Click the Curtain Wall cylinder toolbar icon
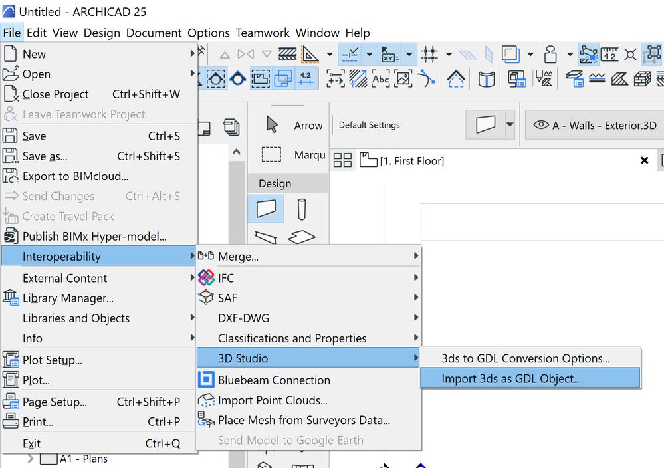The width and height of the screenshot is (664, 468). [x=486, y=79]
